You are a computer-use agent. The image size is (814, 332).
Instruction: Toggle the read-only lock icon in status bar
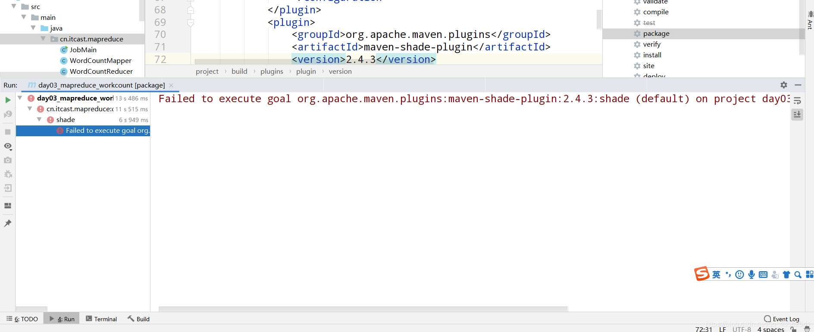(x=793, y=329)
